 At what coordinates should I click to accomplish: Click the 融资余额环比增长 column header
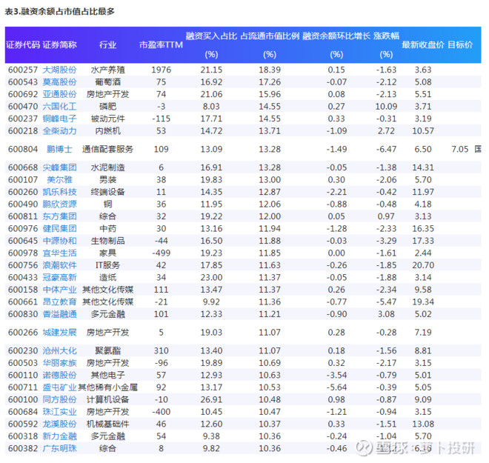pos(336,45)
